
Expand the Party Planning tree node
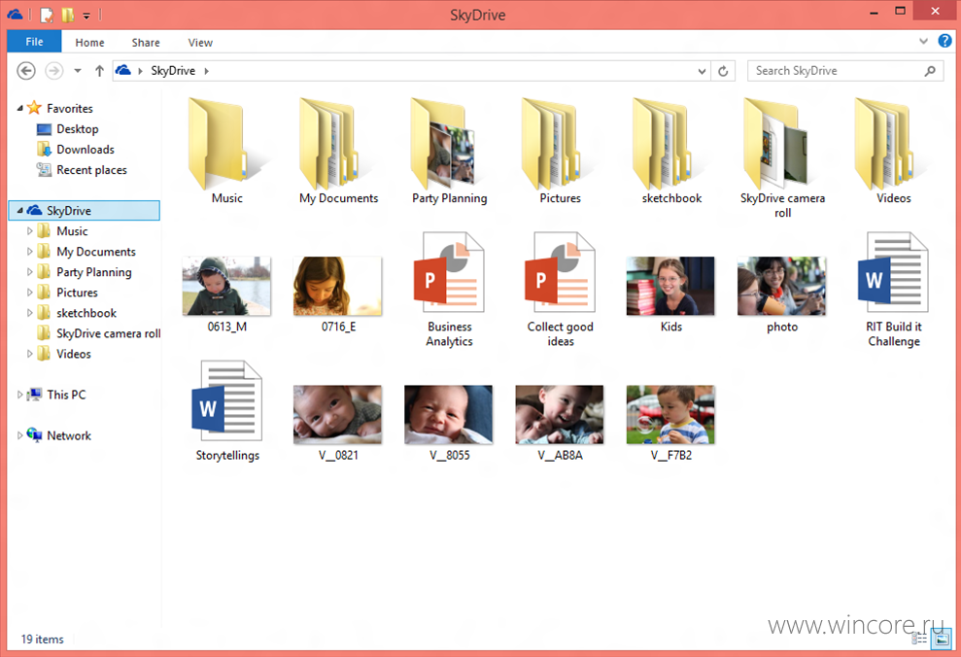point(29,272)
